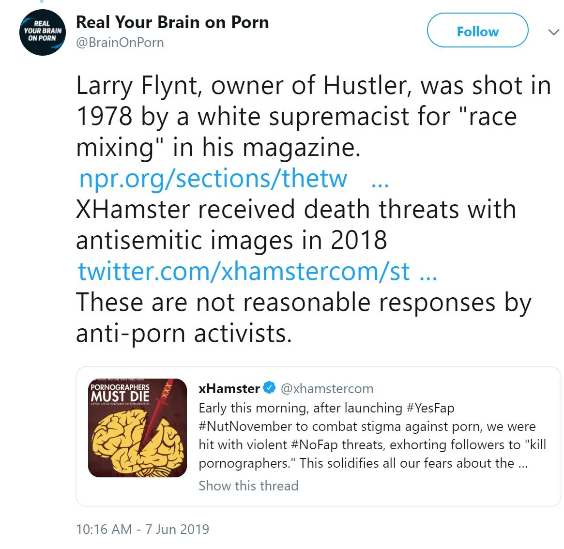Open the Real Your Brain on Porn profile name
Screen dimensions: 564x549
172,22
